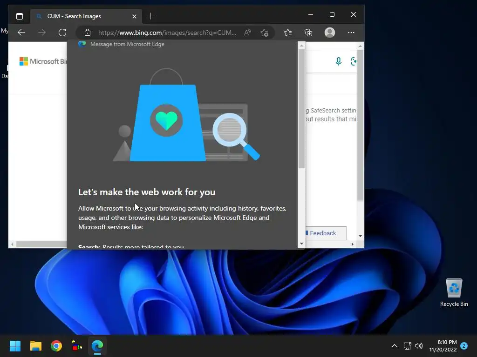
Task: Open visual search camera icon
Action: click(x=354, y=61)
